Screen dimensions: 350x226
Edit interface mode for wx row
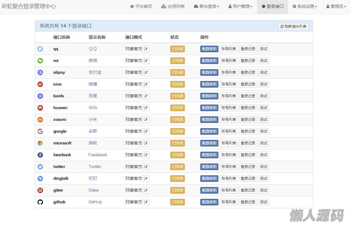[x=146, y=61]
